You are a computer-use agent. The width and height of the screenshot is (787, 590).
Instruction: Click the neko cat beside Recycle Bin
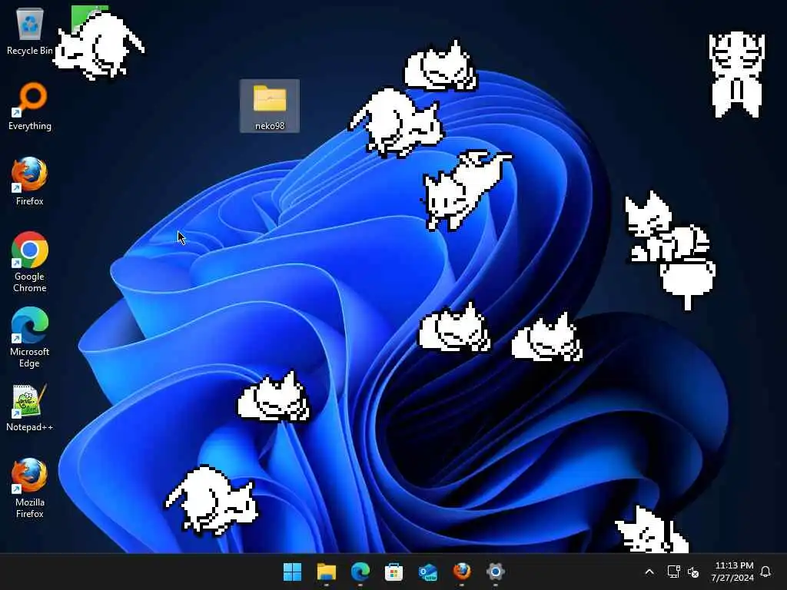[x=99, y=46]
